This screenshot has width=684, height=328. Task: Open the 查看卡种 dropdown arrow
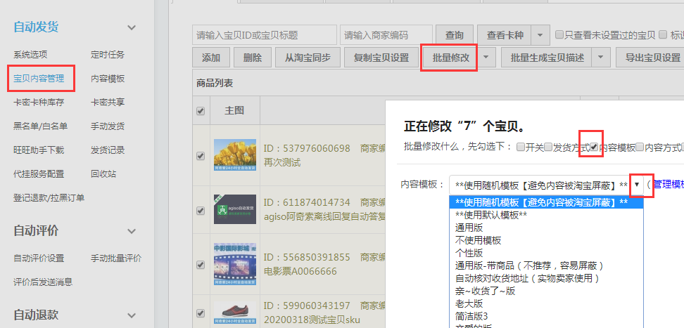540,35
